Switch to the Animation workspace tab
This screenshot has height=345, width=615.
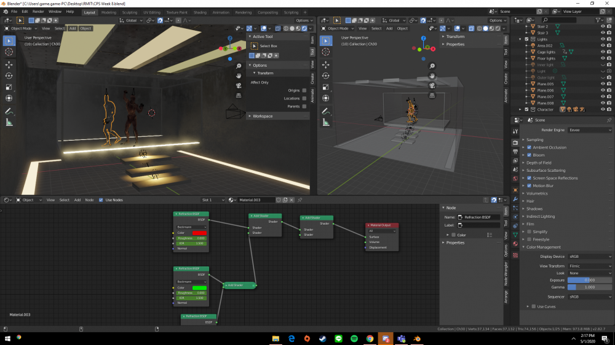click(221, 12)
